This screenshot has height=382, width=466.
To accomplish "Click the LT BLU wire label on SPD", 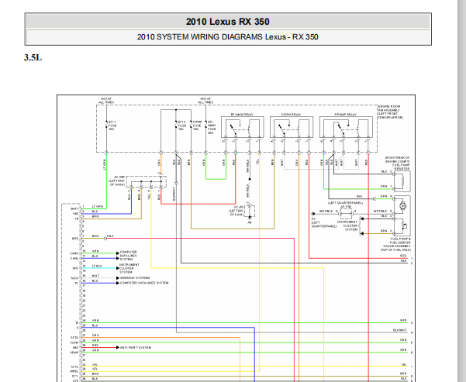I will (97, 266).
